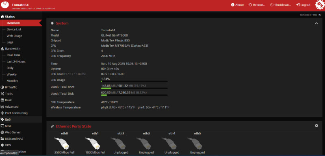Click the QoS tag icon
Image resolution: width=325 pixels, height=156 pixels.
coord(2,119)
